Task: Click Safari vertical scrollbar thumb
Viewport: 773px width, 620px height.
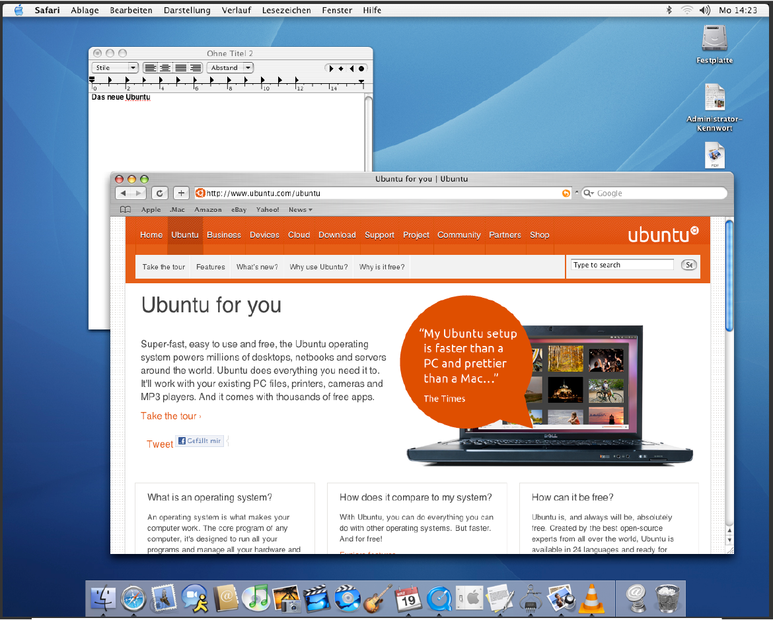Action: coord(729,276)
